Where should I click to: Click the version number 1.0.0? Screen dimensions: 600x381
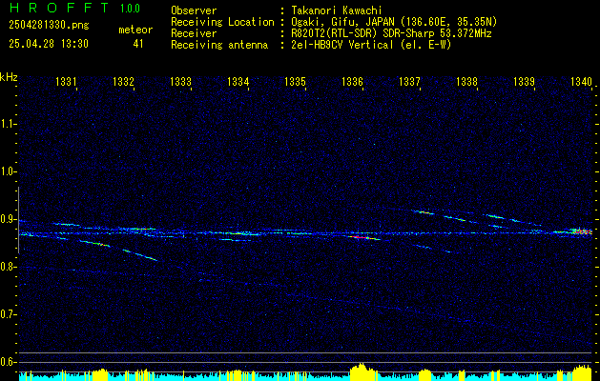(130, 9)
